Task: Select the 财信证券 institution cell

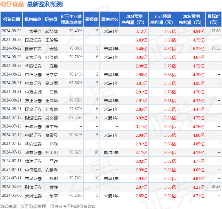Action: tap(33, 187)
